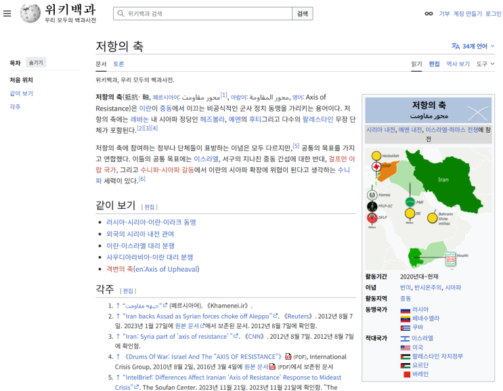
Task: Click the 중동 link under 활동지역
Action: (x=405, y=299)
